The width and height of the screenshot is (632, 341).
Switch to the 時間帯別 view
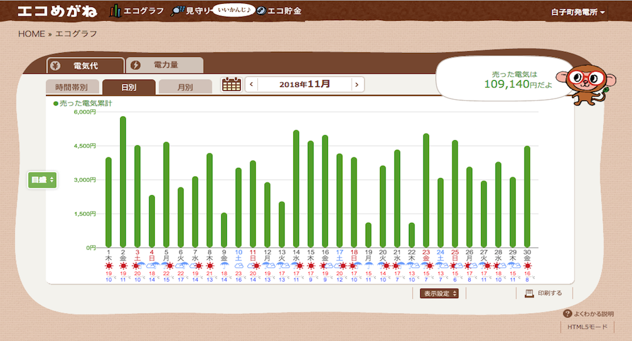[x=72, y=87]
